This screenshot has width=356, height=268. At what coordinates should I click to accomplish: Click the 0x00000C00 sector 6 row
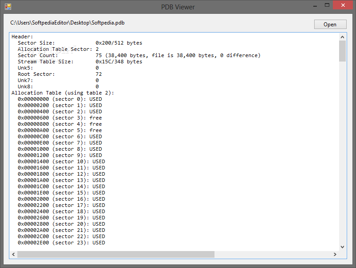point(60,136)
